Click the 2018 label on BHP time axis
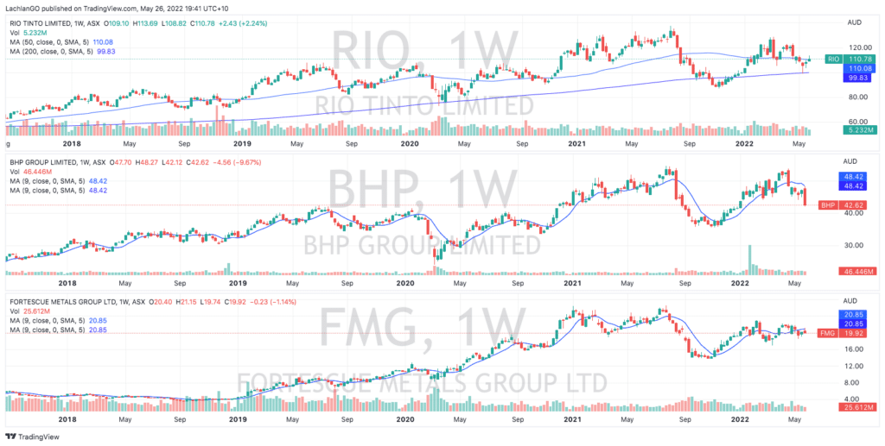The width and height of the screenshot is (885, 446). point(67,283)
